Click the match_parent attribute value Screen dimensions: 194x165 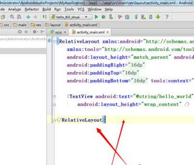151,57
